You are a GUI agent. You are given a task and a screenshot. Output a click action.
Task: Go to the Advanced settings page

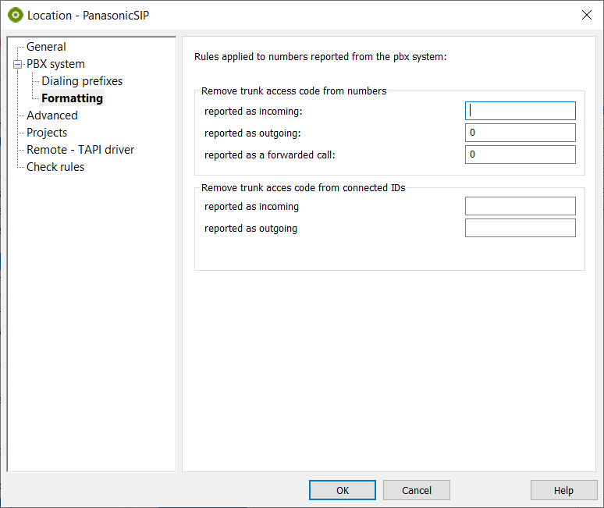52,115
